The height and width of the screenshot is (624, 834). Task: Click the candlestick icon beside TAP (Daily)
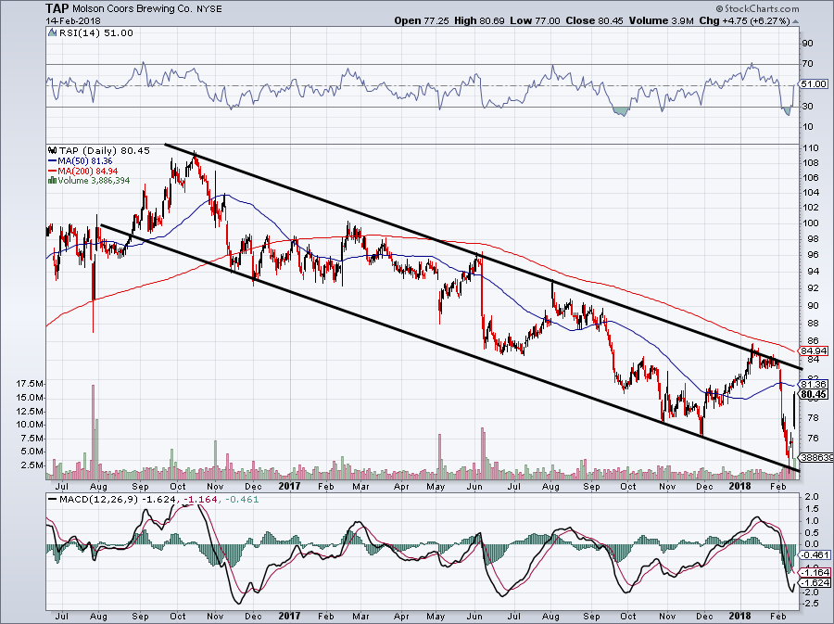click(52, 150)
